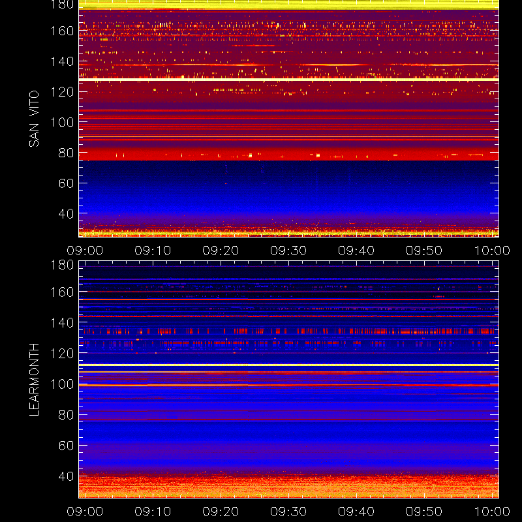Select the 40 tick label on Learmonth plot
The width and height of the screenshot is (522, 522).
click(66, 476)
